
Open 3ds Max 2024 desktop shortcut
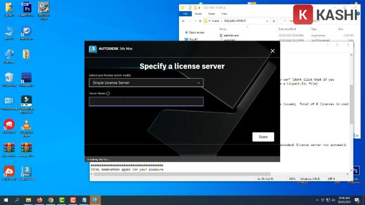point(26,171)
